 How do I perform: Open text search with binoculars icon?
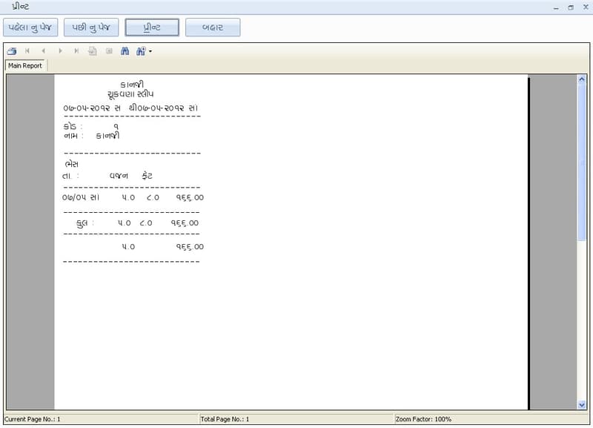click(x=125, y=51)
